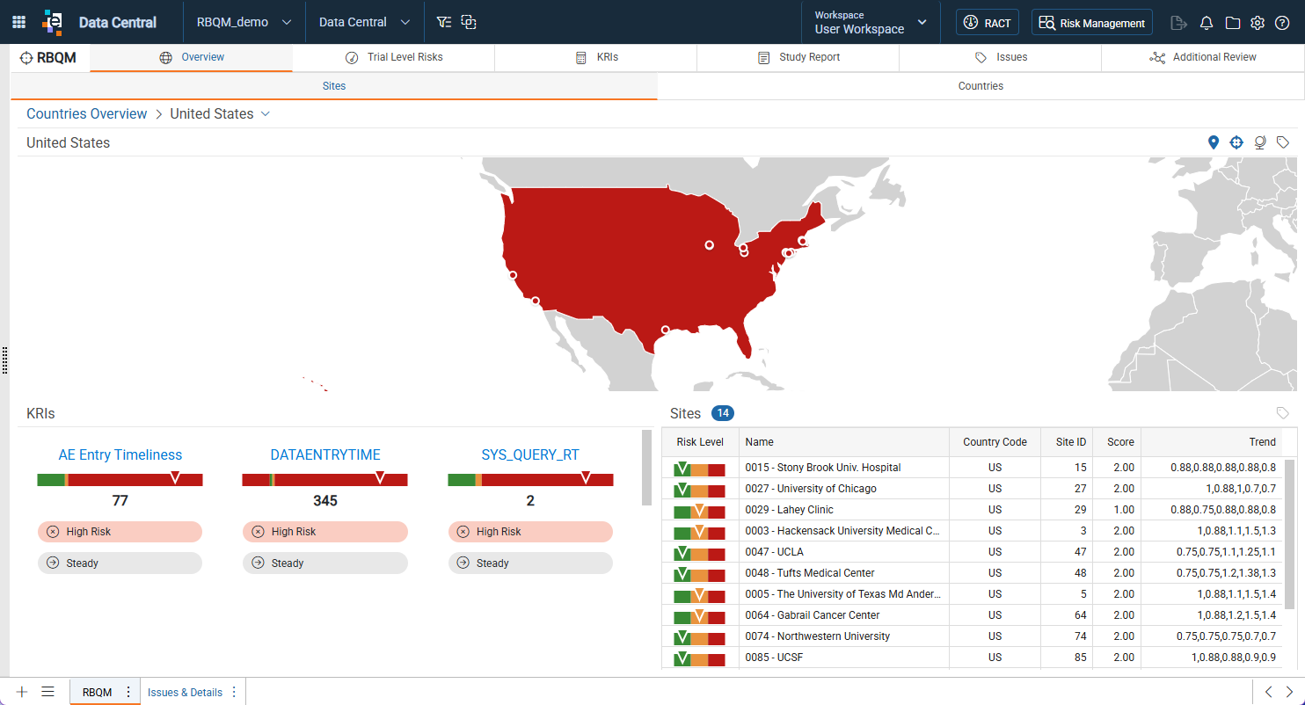Click the Risk Management button
The height and width of the screenshot is (705, 1305).
[1091, 23]
